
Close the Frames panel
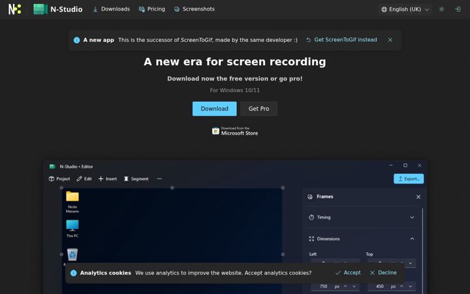click(418, 197)
